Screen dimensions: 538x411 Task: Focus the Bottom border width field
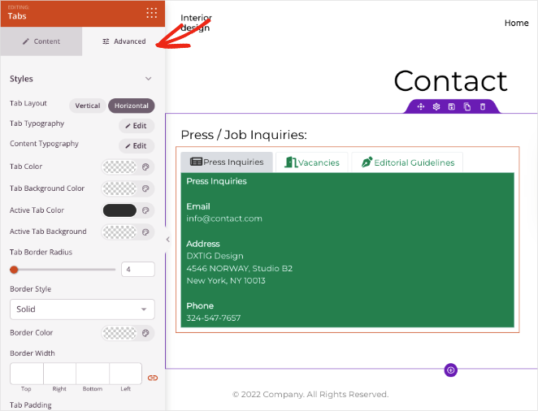[93, 374]
